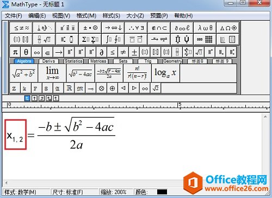The image size is (272, 198).
Task: Switch to the Matrices tab
Action: pyautogui.click(x=98, y=61)
